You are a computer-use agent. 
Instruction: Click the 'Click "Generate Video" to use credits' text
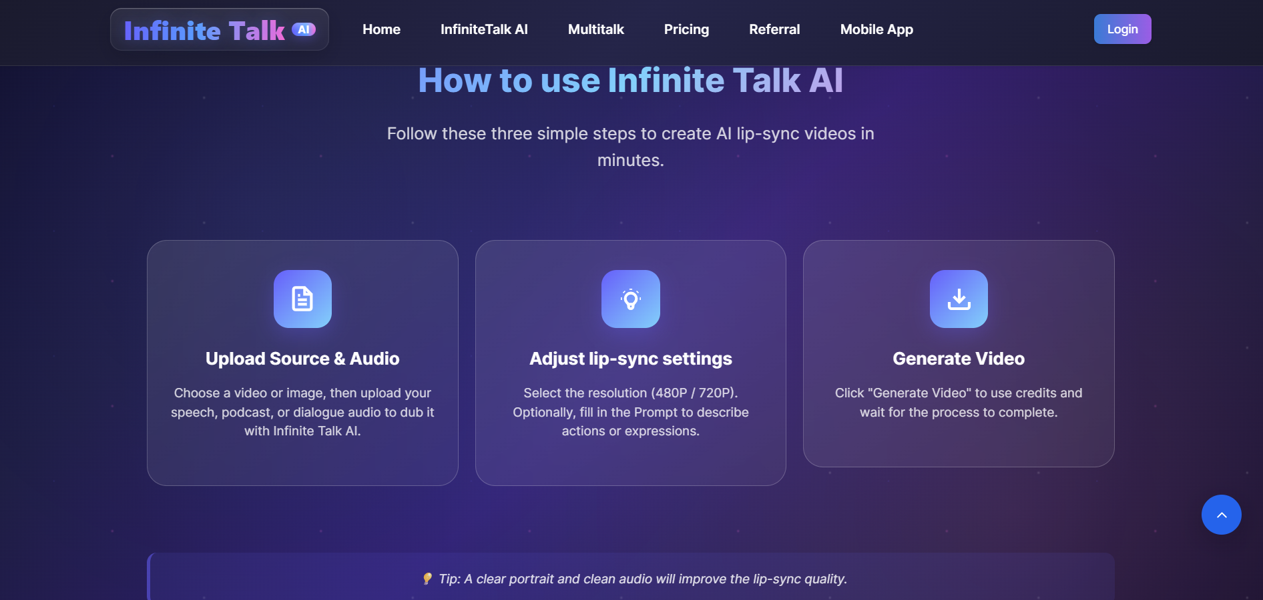coord(959,403)
